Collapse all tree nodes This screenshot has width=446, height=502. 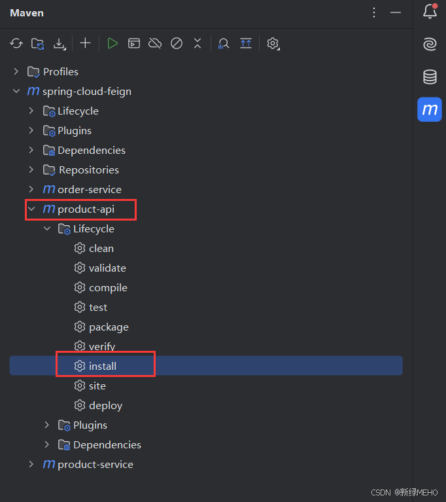[x=197, y=43]
